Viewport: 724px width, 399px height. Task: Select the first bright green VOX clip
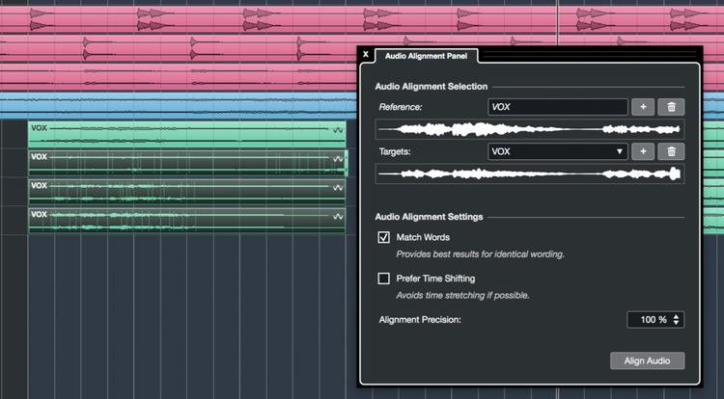187,134
